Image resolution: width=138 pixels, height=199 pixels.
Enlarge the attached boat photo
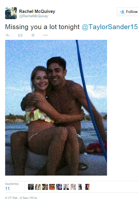(56, 108)
